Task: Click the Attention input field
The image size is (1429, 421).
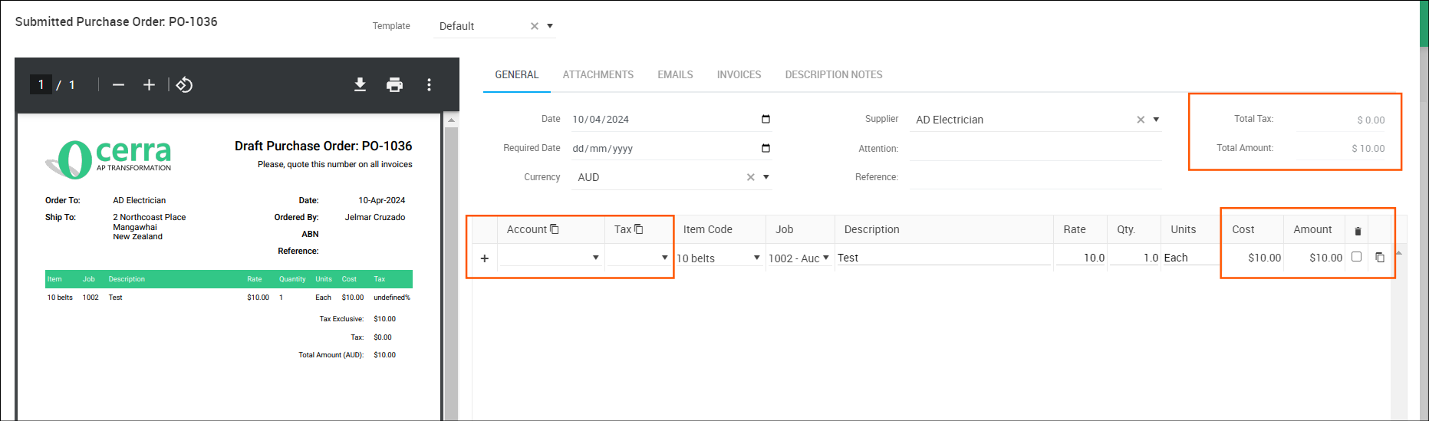Action: click(x=1036, y=149)
